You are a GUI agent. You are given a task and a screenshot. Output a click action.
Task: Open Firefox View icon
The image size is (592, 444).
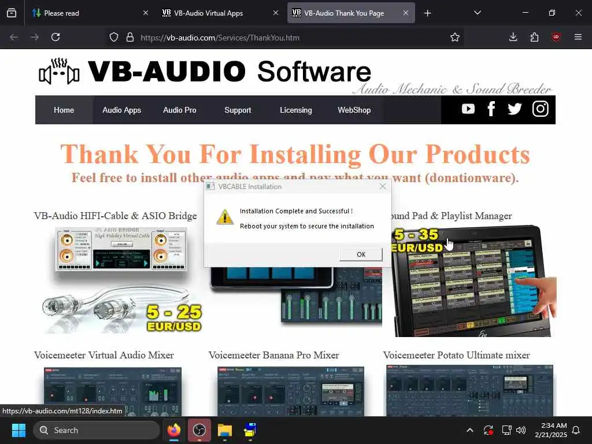click(12, 13)
